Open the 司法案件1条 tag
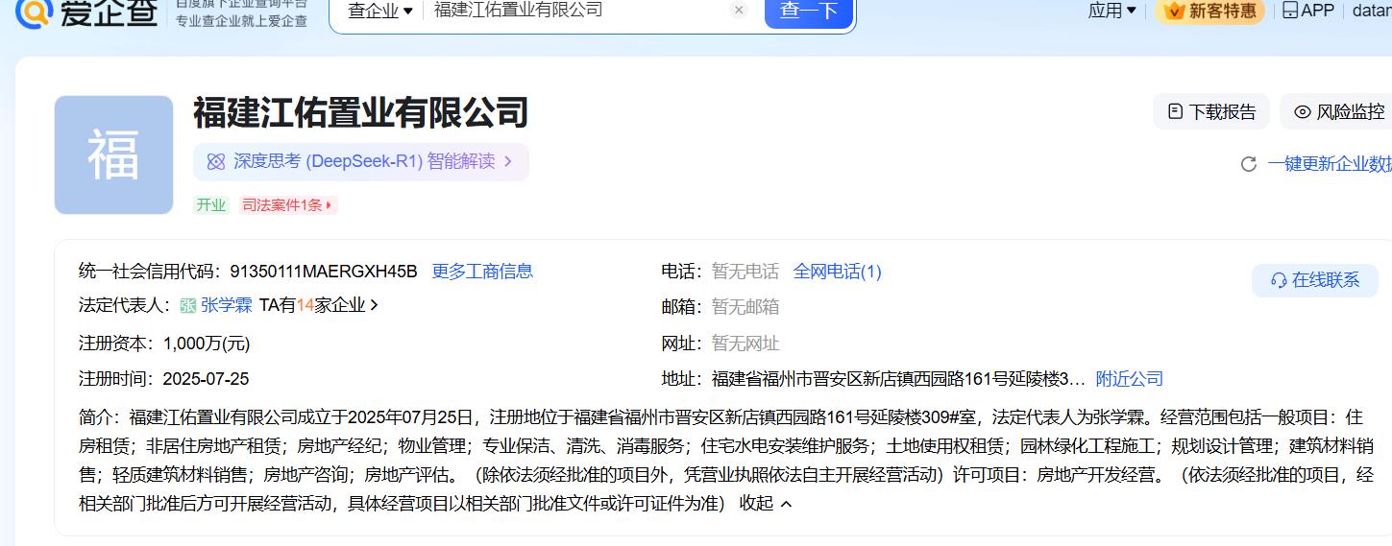The height and width of the screenshot is (546, 1392). [x=288, y=204]
